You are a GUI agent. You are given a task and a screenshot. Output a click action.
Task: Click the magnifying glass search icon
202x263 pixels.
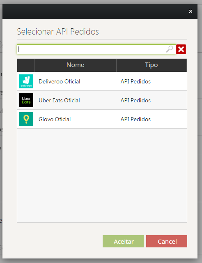(169, 49)
